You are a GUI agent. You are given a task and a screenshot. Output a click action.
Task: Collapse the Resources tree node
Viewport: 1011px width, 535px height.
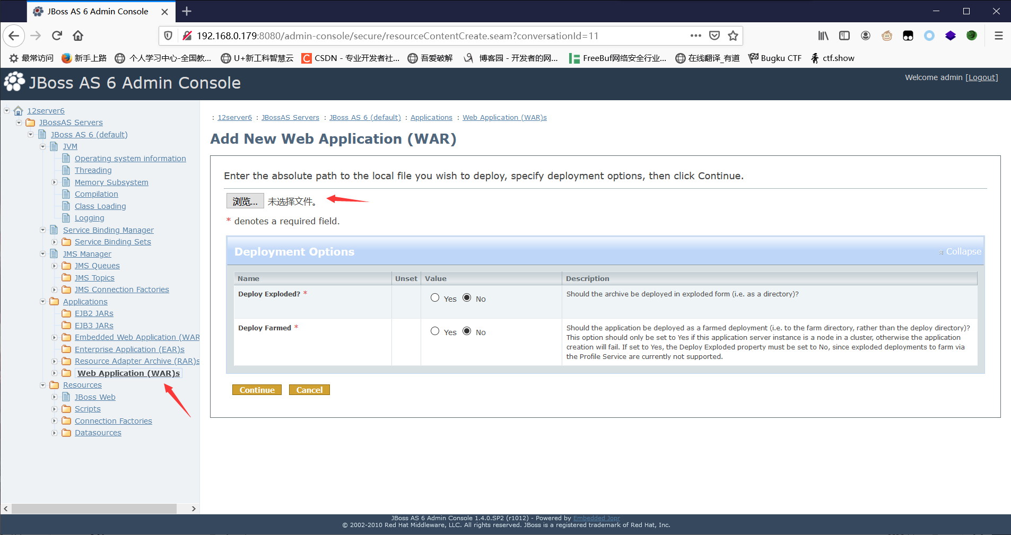[42, 385]
